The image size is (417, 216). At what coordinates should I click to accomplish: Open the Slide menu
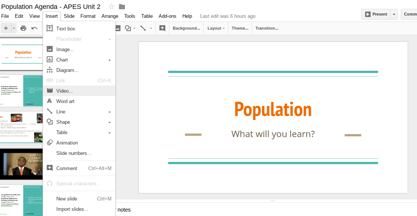point(69,16)
